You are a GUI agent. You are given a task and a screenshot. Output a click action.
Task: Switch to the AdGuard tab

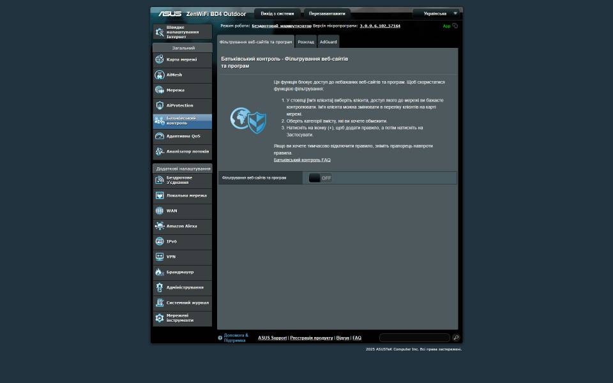click(328, 42)
